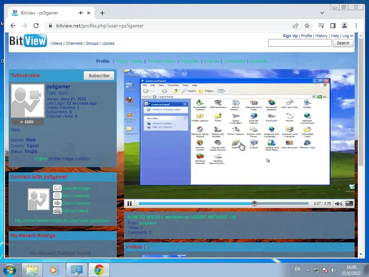
Task: Open the Windows Start button
Action: point(10,270)
